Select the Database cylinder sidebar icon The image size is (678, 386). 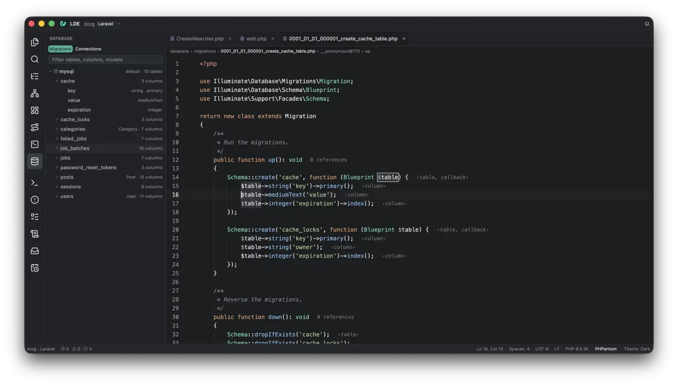click(35, 161)
